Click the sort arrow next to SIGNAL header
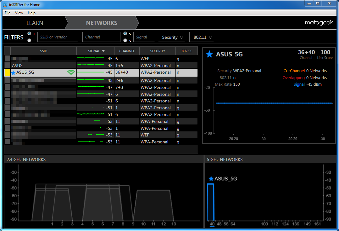Image resolution: width=339 pixels, height=231 pixels. (x=103, y=51)
